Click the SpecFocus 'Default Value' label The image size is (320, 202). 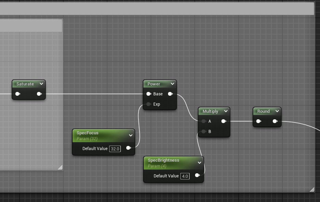tap(95, 149)
